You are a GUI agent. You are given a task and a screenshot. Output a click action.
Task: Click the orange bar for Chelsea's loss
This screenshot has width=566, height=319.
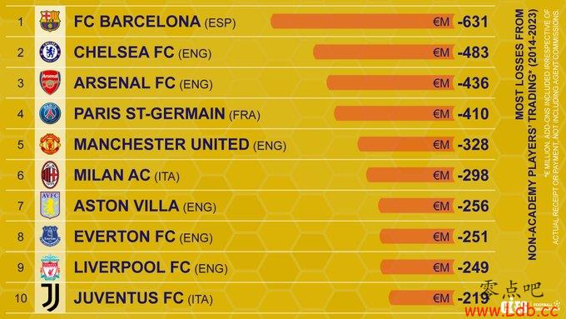click(384, 52)
